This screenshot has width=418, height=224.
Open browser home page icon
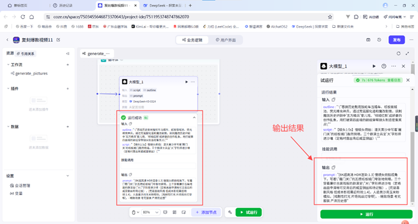coord(32,17)
